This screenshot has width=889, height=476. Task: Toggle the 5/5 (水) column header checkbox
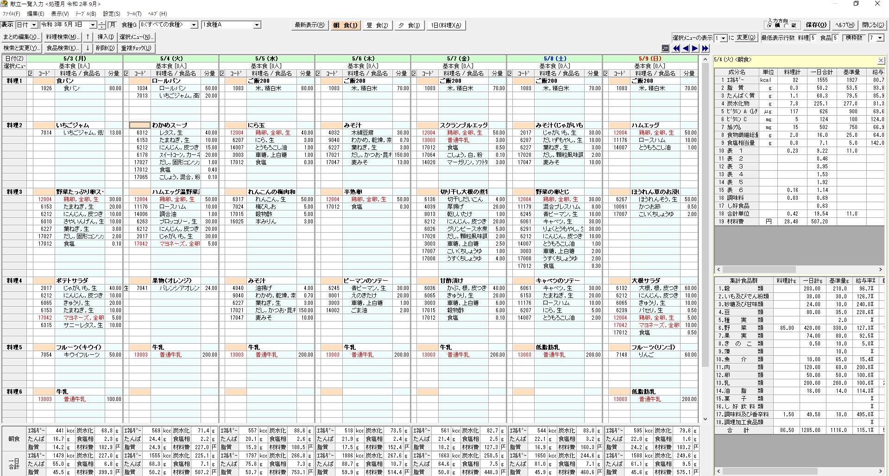[x=222, y=74]
